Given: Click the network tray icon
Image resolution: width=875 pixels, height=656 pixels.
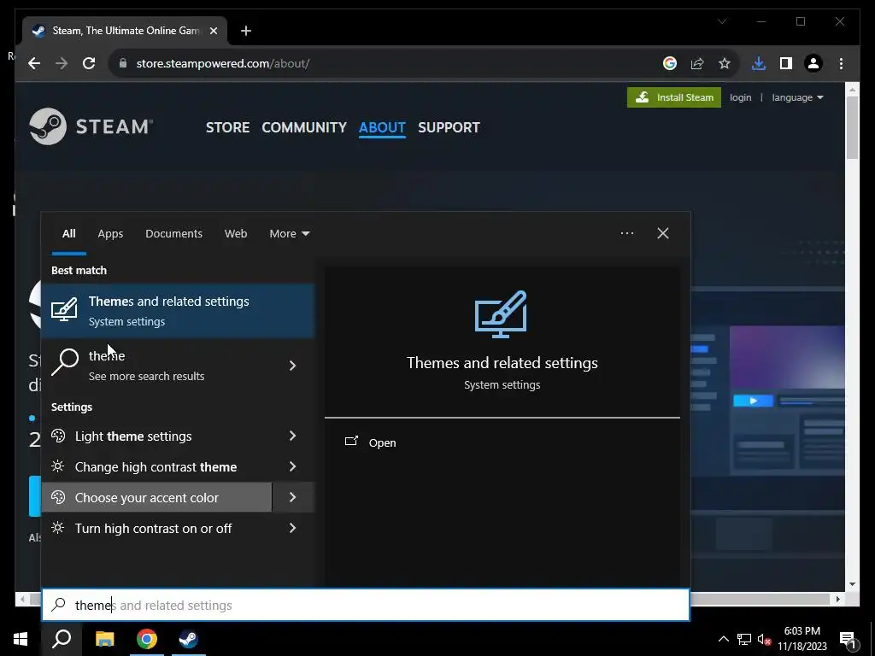Looking at the screenshot, I should (744, 639).
